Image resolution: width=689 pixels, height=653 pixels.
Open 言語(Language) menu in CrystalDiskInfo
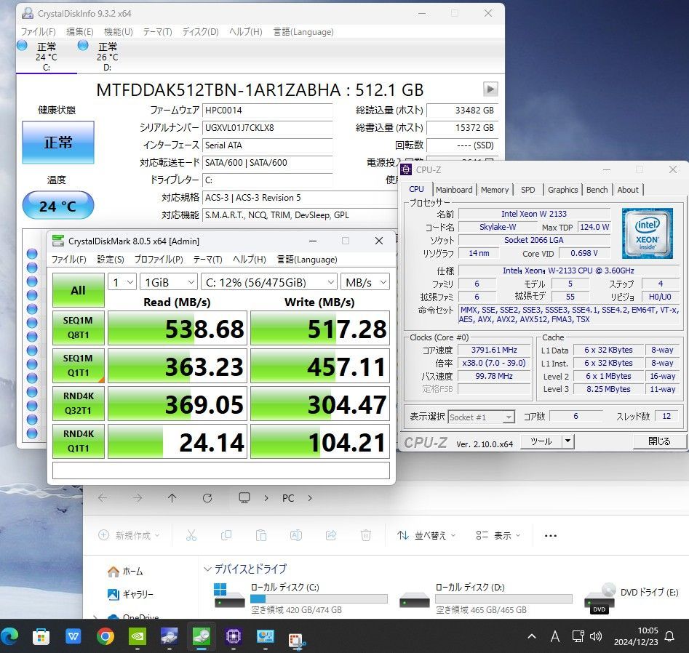coord(303,31)
